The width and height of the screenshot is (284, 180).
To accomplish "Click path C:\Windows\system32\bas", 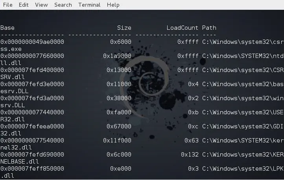I will click(243, 84).
